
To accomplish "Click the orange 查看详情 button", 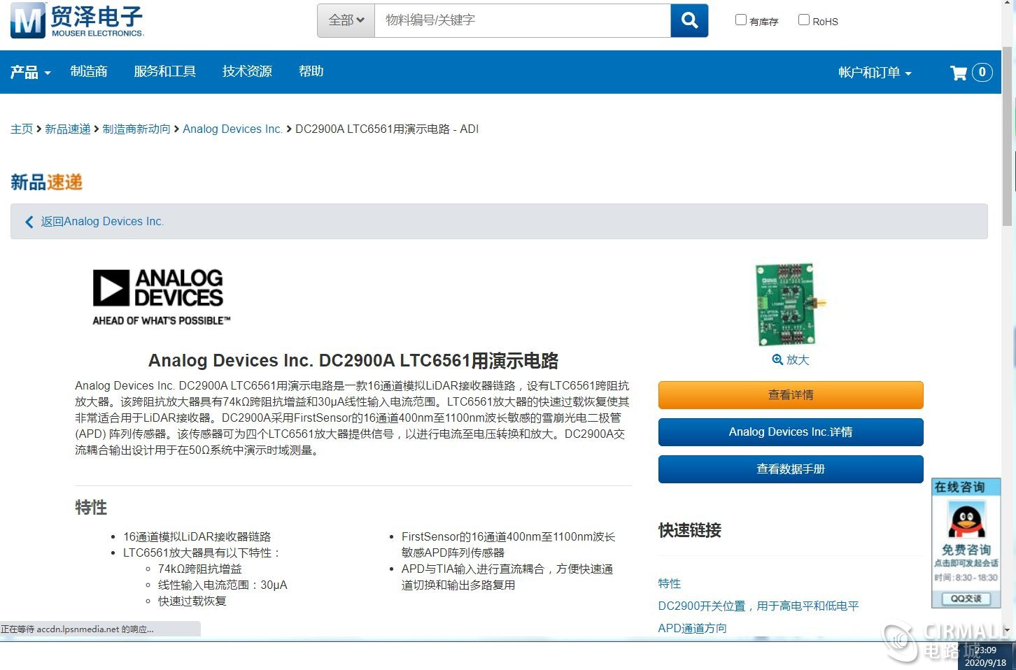I will click(x=791, y=395).
